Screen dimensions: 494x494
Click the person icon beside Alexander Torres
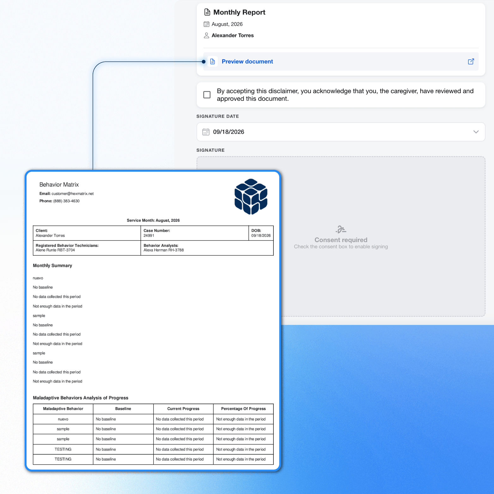coord(206,35)
